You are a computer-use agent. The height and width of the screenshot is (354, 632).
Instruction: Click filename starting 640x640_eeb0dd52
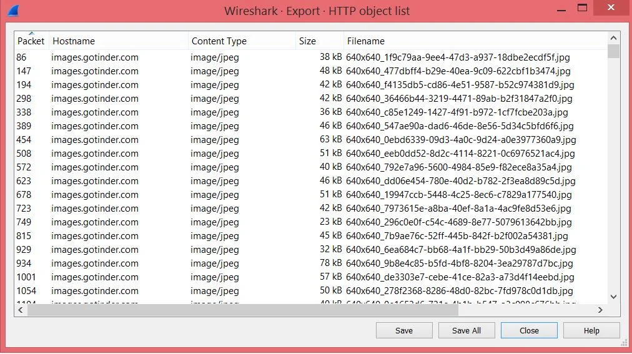pyautogui.click(x=460, y=153)
